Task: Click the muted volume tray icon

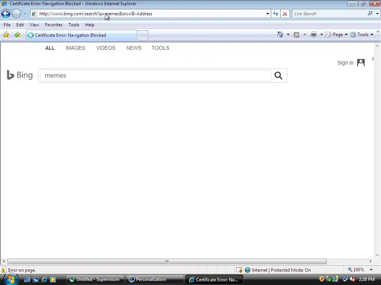Action: click(x=352, y=279)
